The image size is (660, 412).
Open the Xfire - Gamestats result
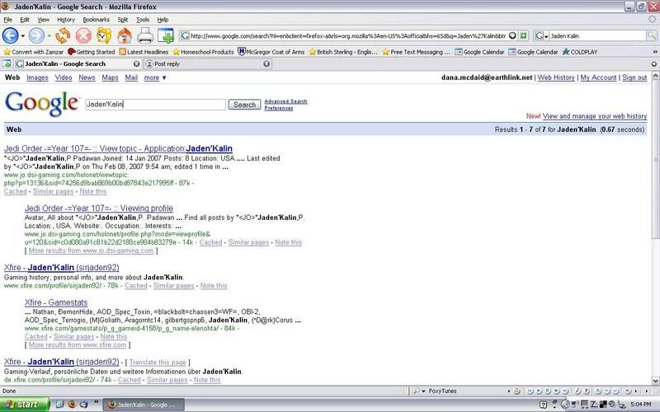tap(56, 302)
